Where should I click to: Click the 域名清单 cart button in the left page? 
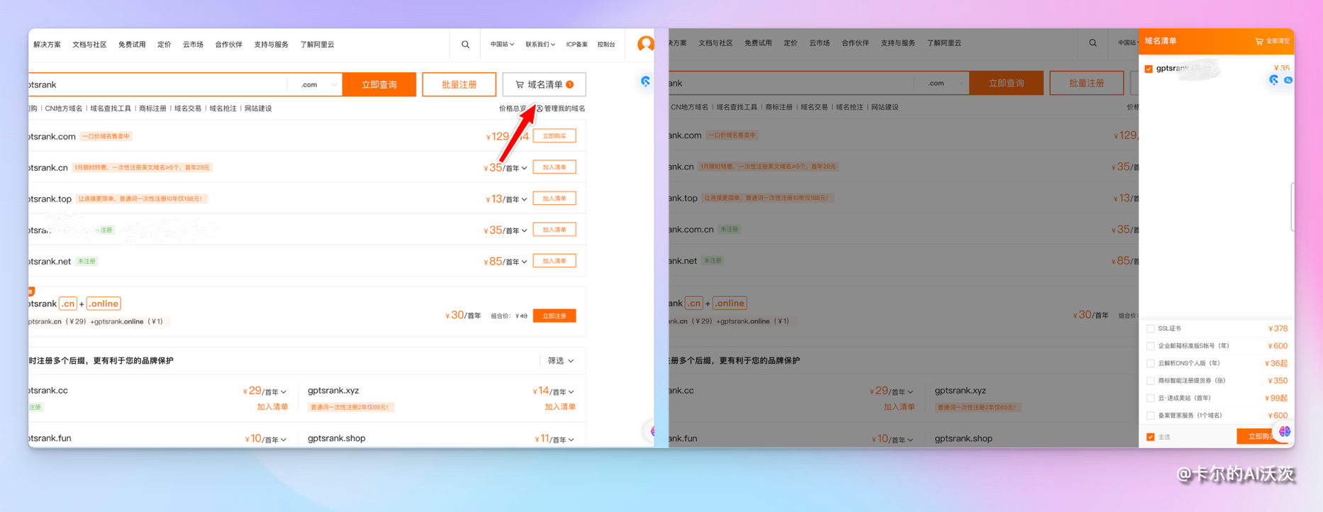point(544,84)
